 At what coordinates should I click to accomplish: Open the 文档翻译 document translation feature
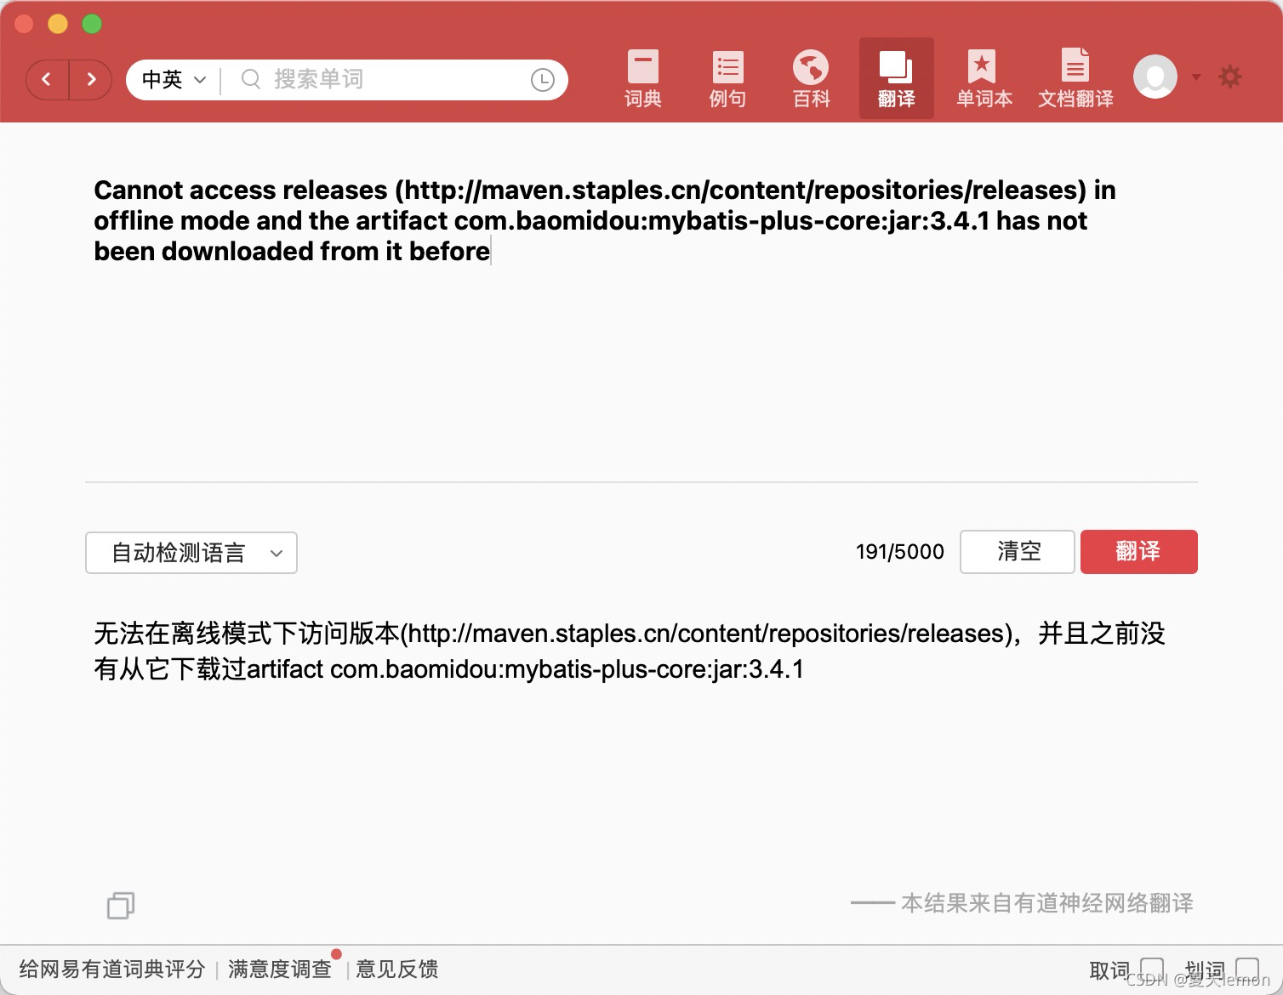click(x=1075, y=77)
